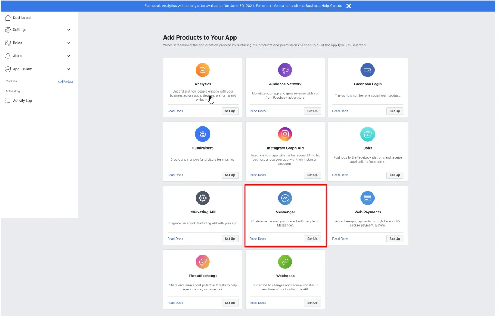Image resolution: width=499 pixels, height=316 pixels.
Task: Read Docs for Marketing API
Action: tap(175, 239)
